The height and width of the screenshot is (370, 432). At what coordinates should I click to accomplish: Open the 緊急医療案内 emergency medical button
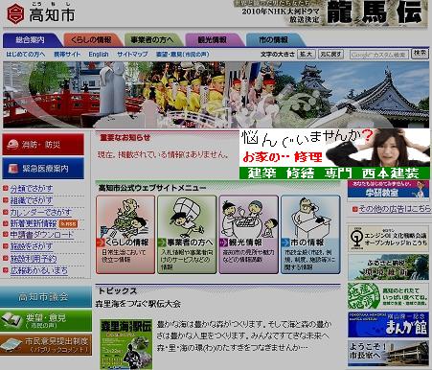click(x=43, y=168)
